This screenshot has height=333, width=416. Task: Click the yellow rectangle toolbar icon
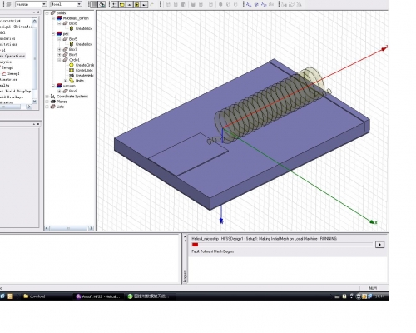click(x=122, y=4)
